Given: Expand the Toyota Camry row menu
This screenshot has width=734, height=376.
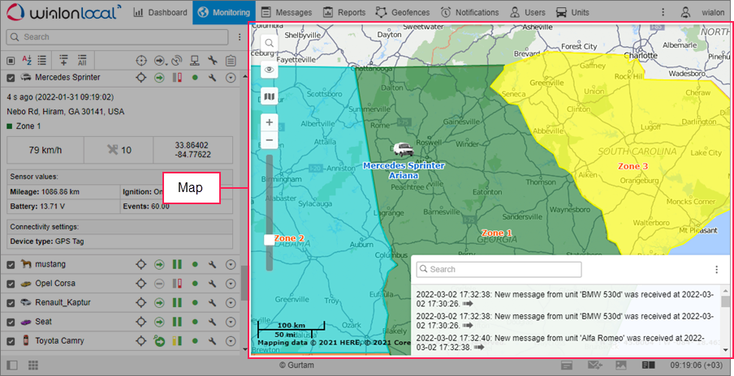Looking at the screenshot, I should click(231, 341).
